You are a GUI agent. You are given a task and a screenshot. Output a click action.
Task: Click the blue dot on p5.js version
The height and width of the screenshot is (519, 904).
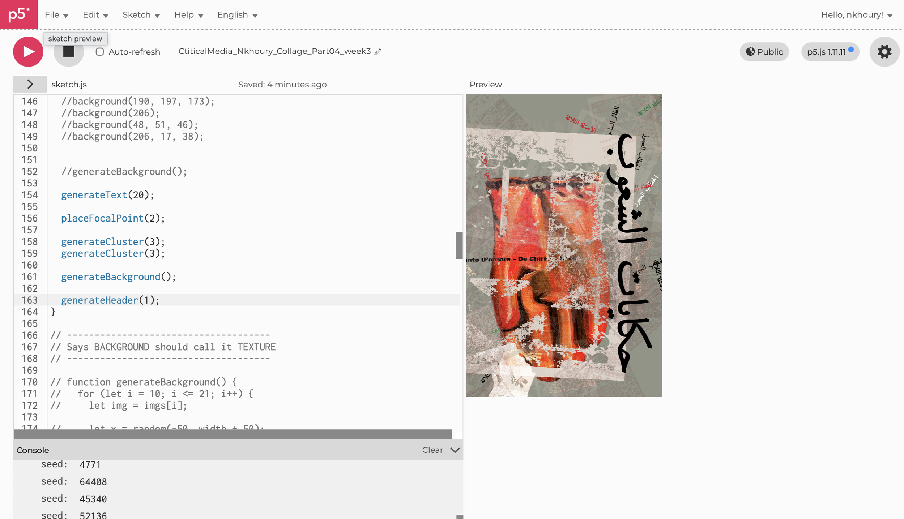tap(851, 50)
